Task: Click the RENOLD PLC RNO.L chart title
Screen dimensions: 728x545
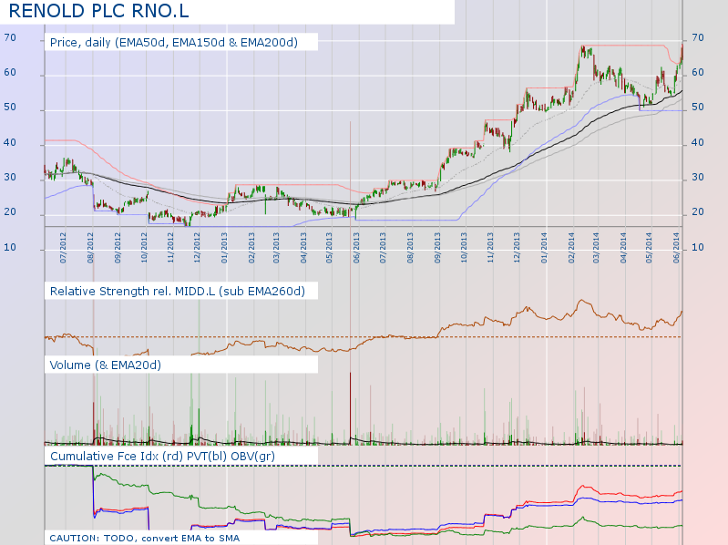Action: (99, 11)
